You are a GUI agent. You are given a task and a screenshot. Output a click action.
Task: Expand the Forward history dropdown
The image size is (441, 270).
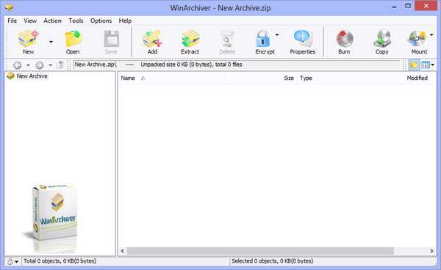click(50, 65)
